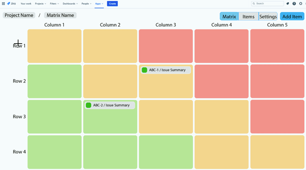Switch to the Items tab

point(248,17)
